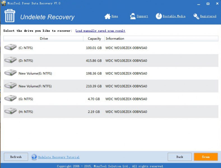Sort by the Capacity column header

click(x=94, y=38)
